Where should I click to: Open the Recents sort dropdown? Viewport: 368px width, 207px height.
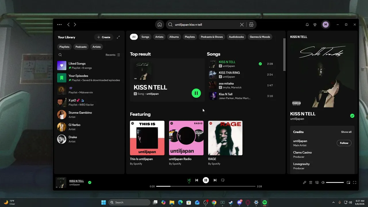coord(113,55)
